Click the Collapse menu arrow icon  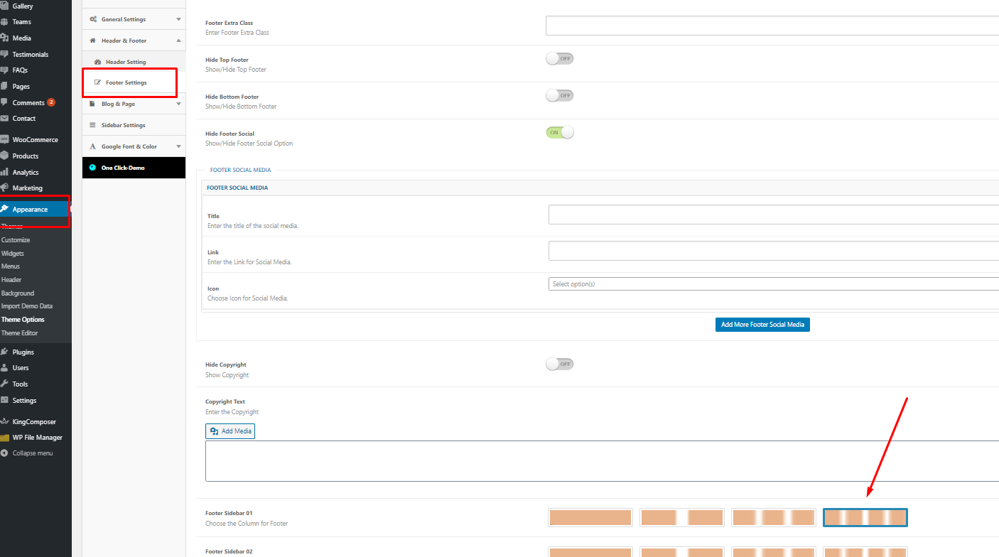(x=4, y=453)
